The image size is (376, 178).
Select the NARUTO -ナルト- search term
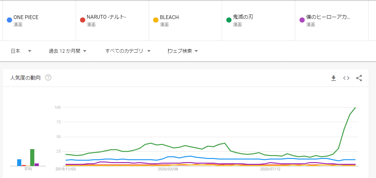click(106, 17)
